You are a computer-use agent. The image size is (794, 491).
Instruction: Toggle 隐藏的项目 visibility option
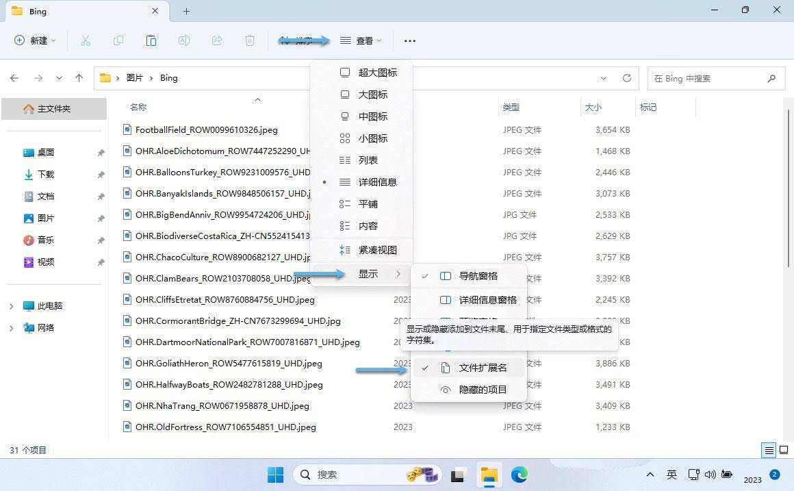(483, 389)
